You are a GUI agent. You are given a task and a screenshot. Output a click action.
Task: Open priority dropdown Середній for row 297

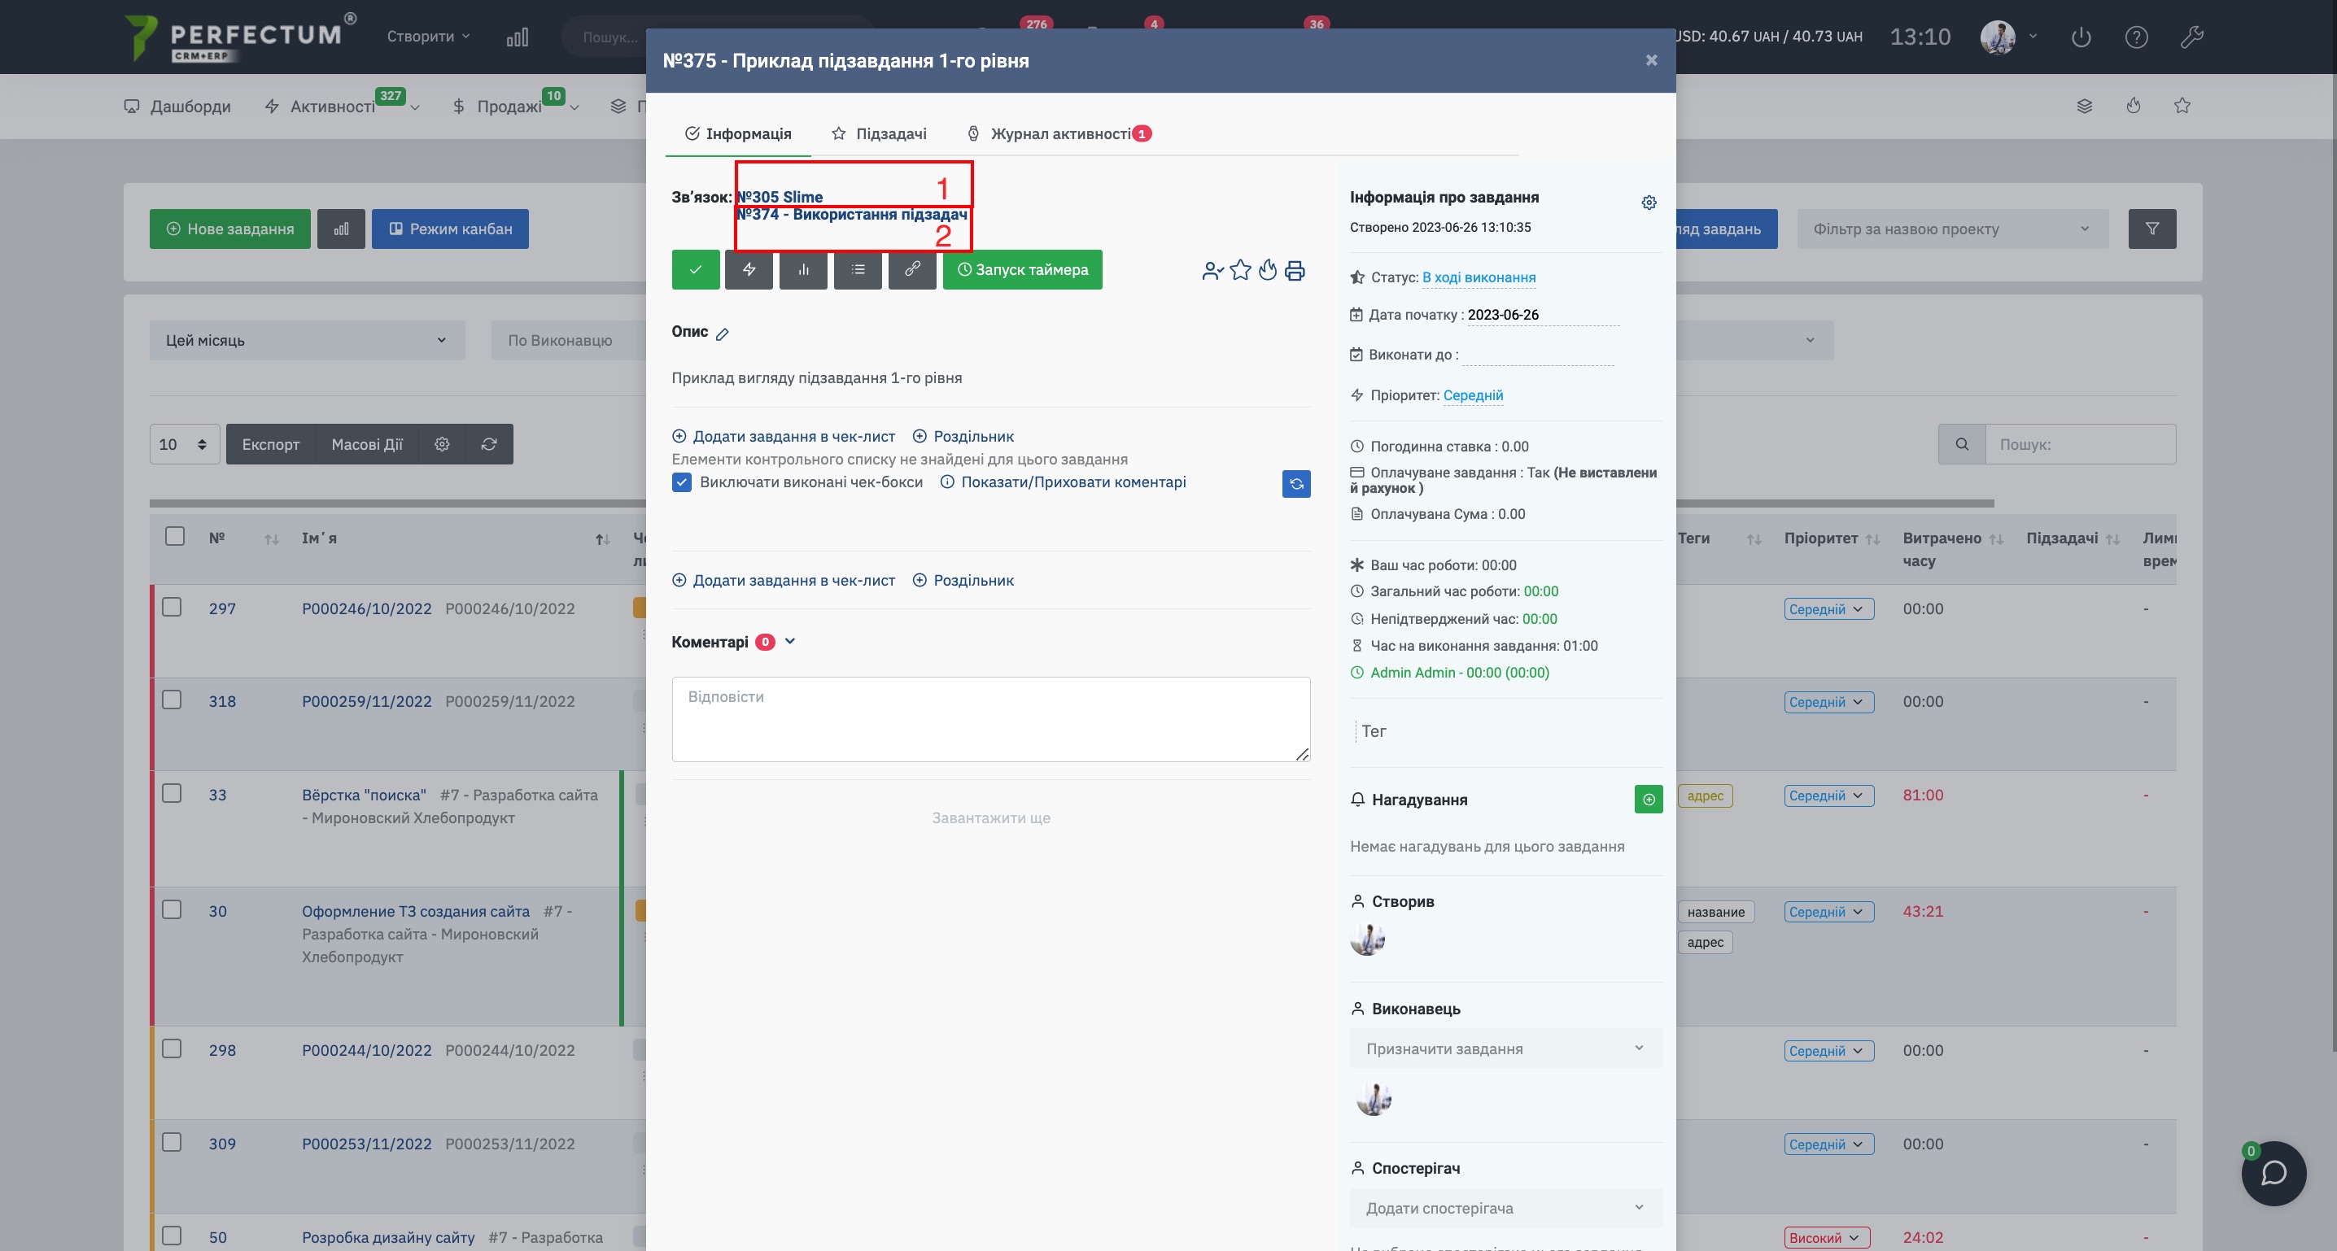(x=1828, y=609)
